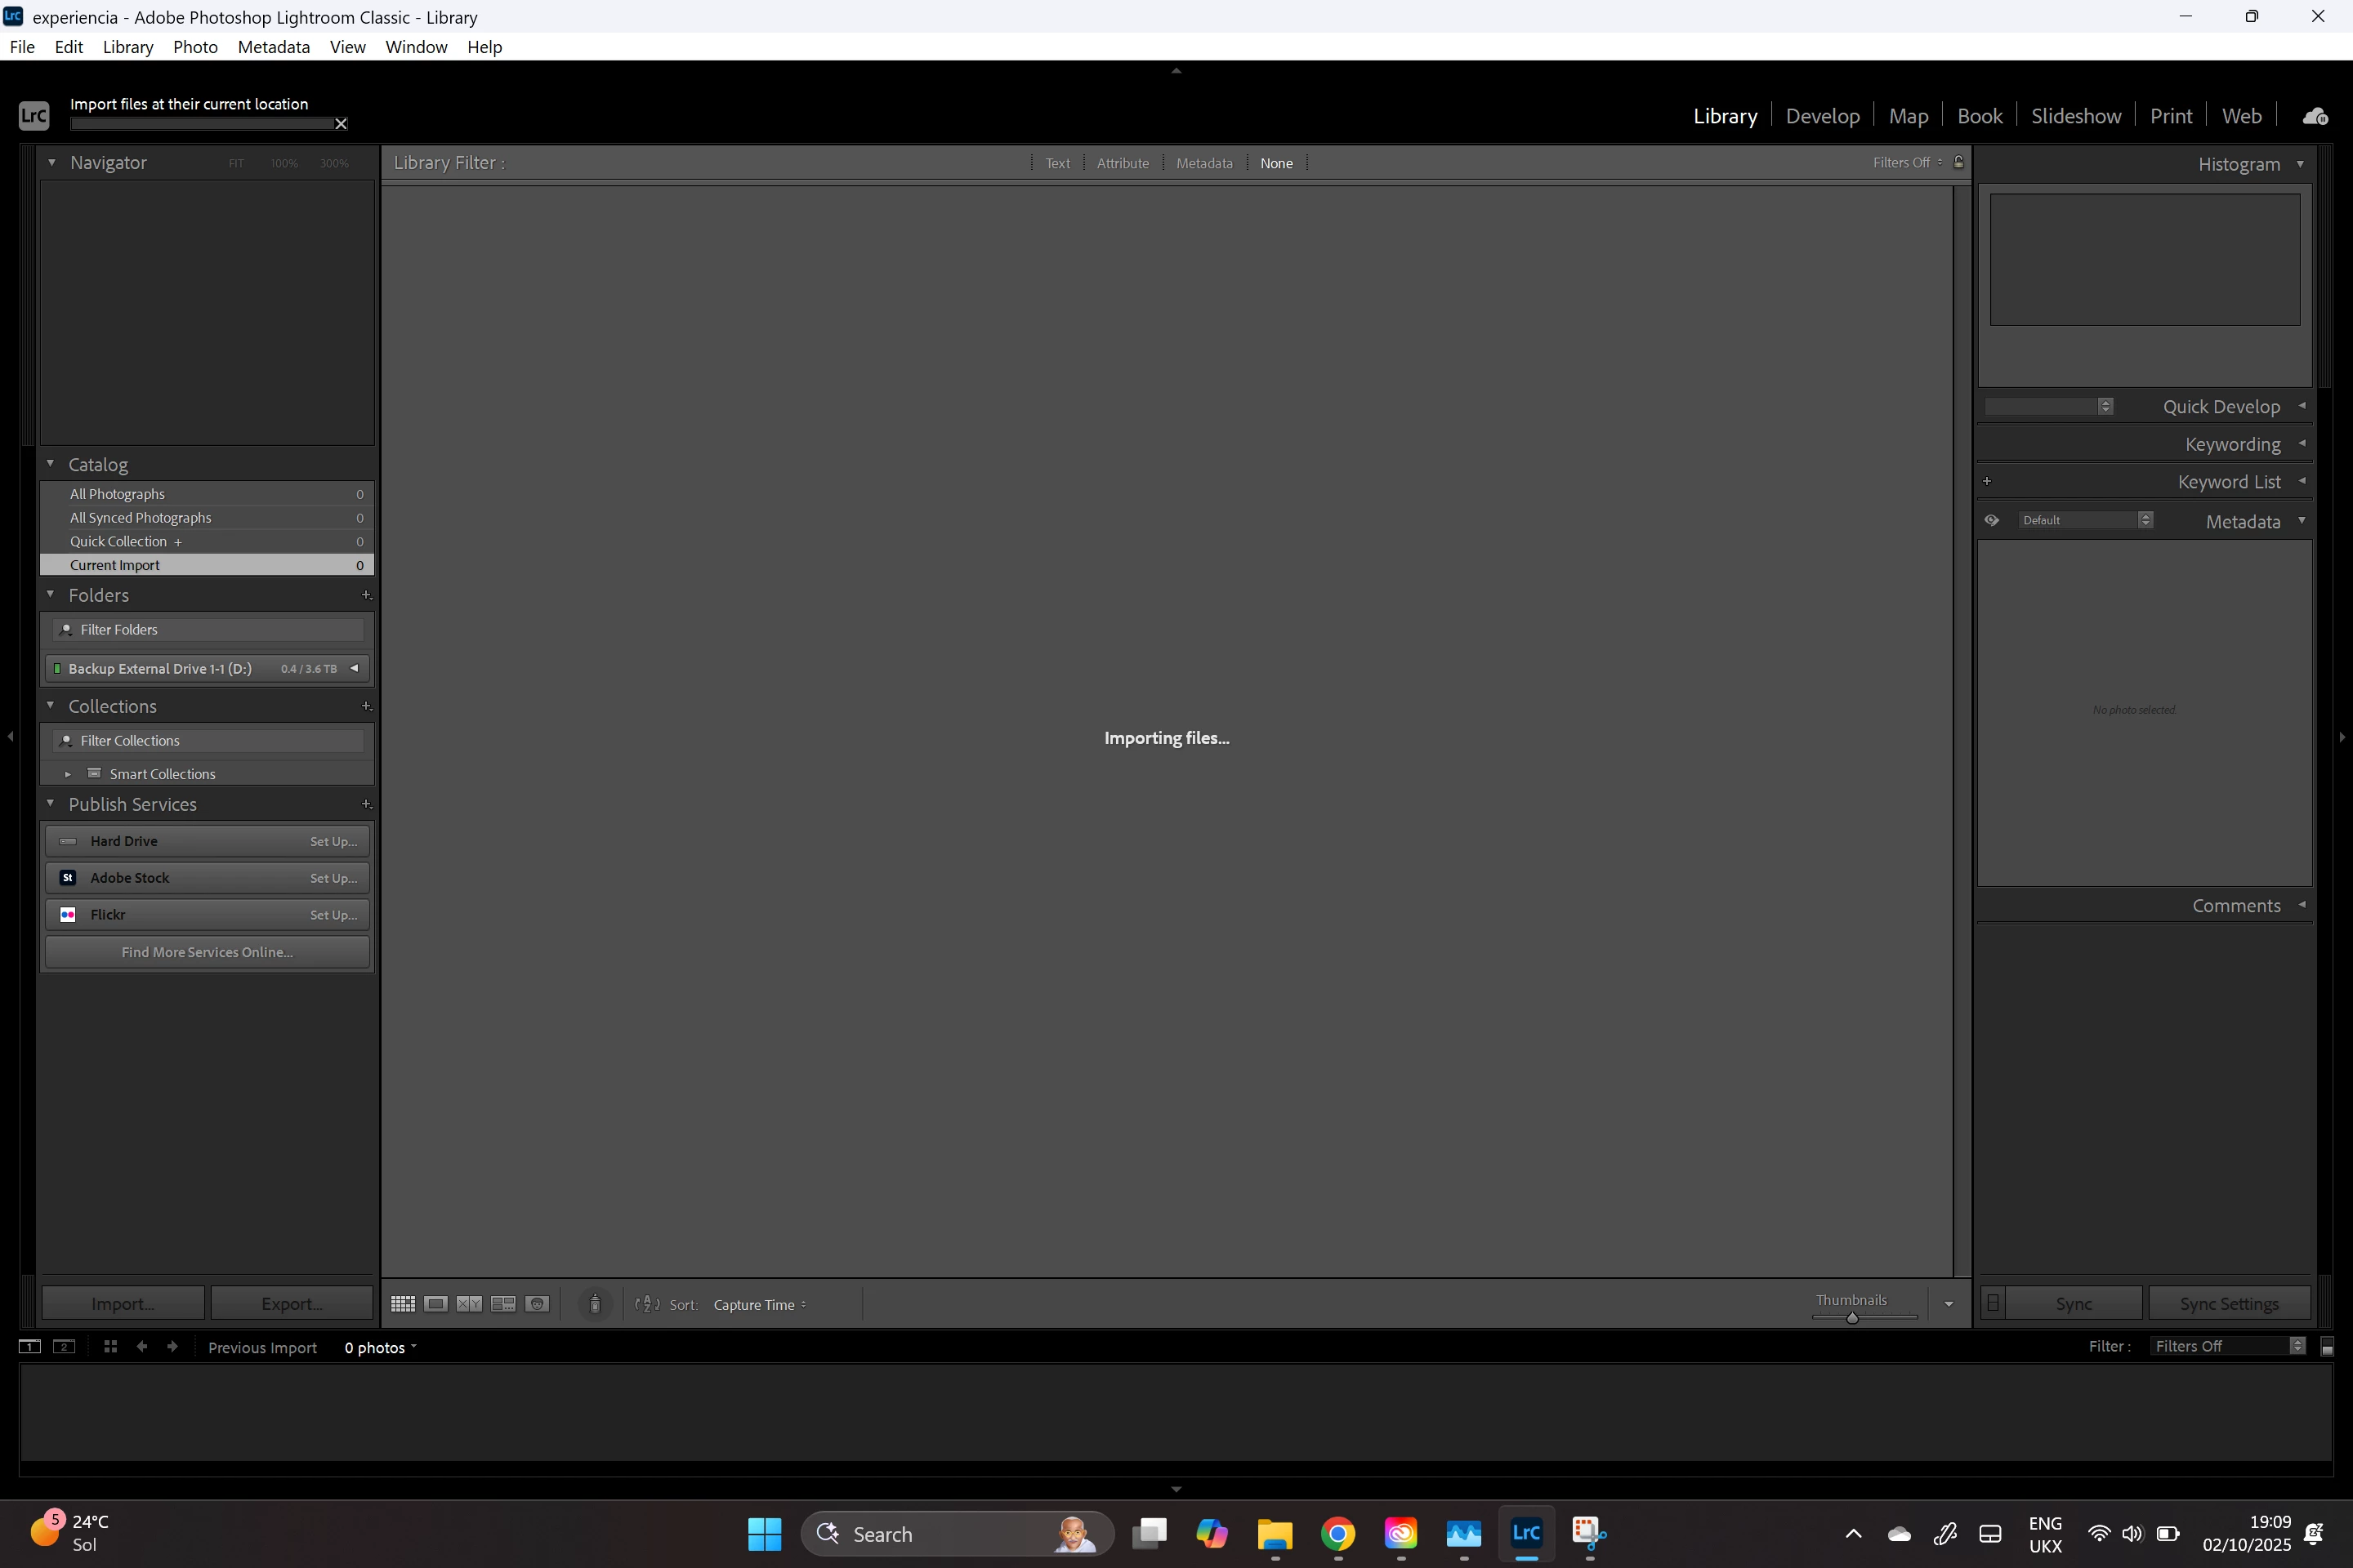Reverse sort direction A-Z icon
The image size is (2353, 1568).
(647, 1304)
